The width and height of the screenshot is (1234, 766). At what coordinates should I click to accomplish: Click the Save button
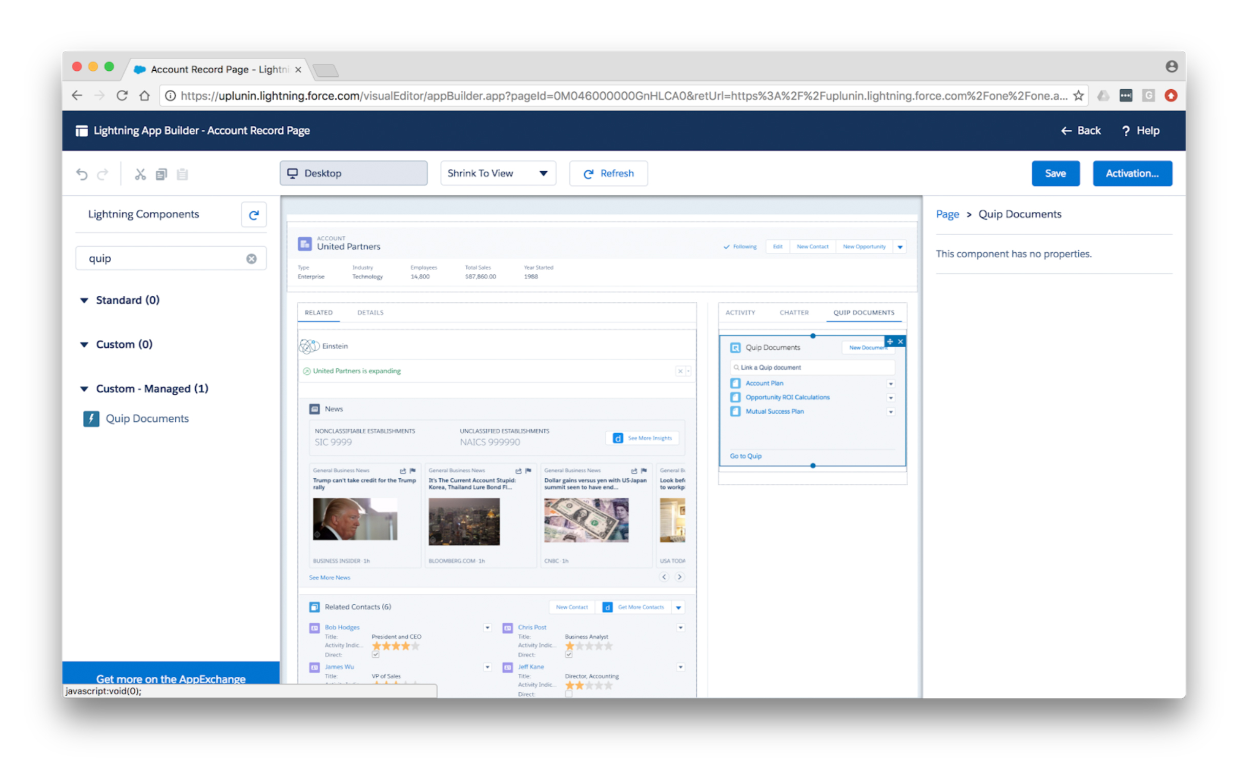(x=1055, y=173)
